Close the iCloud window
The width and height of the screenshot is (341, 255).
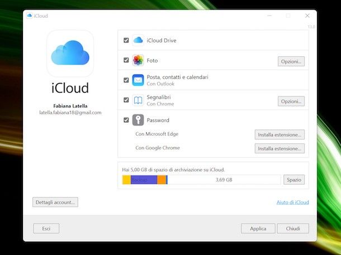(x=307, y=16)
